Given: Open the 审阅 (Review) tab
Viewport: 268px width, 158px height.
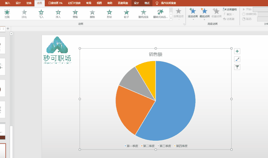Looking at the screenshot, I should pos(88,3).
